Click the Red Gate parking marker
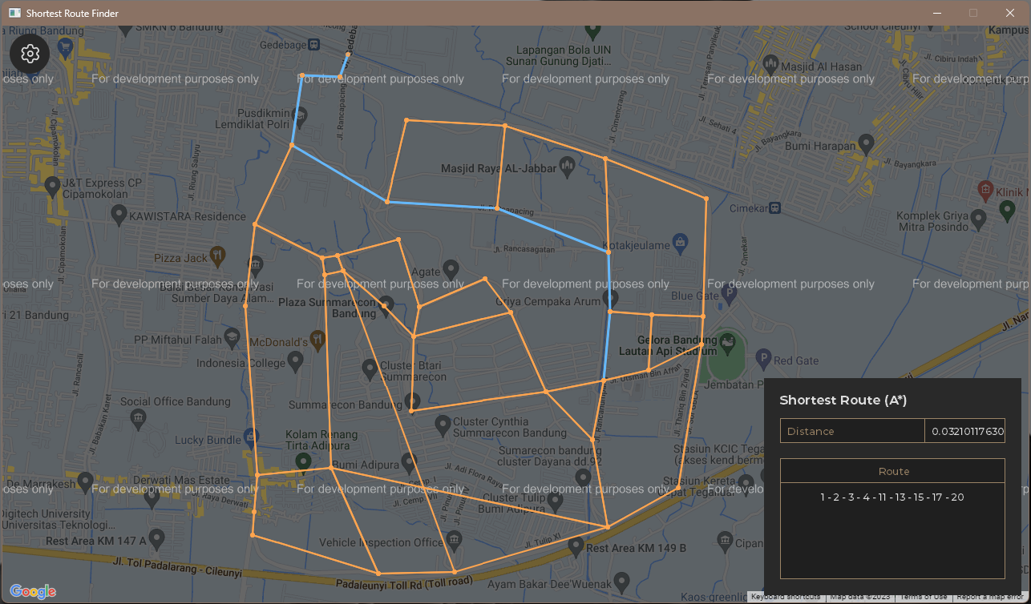Viewport: 1031px width, 604px height. pos(763,360)
